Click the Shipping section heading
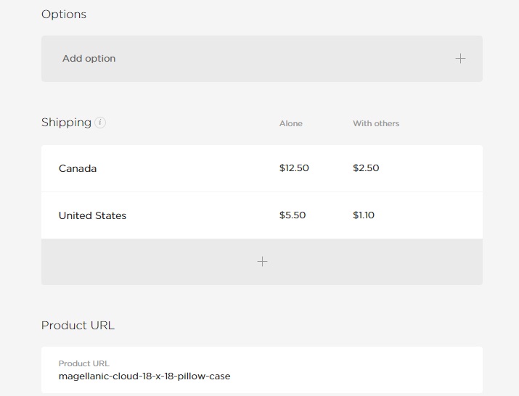The width and height of the screenshot is (519, 396). click(x=66, y=123)
